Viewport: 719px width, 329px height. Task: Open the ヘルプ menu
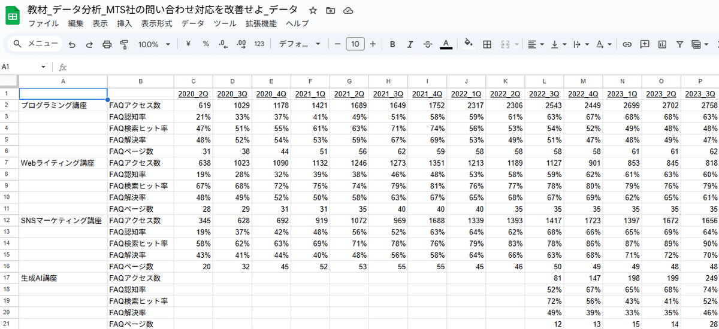297,24
